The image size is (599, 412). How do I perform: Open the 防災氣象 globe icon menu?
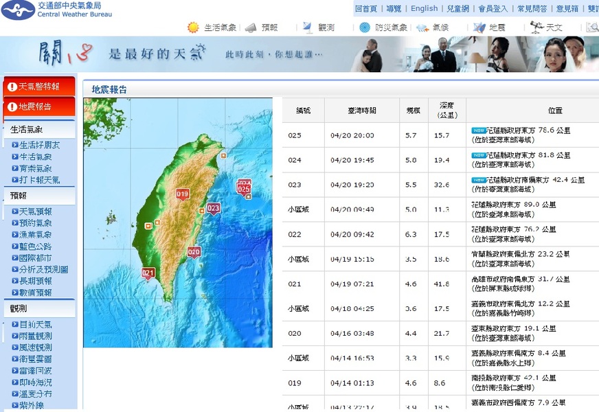coord(365,27)
